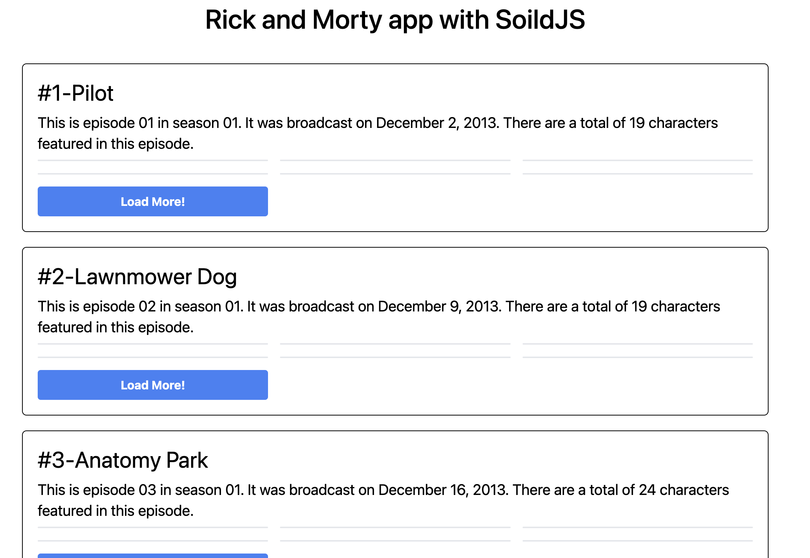Click Load More! in the Pilot card
Viewport: 810px width, 558px height.
[x=153, y=201]
